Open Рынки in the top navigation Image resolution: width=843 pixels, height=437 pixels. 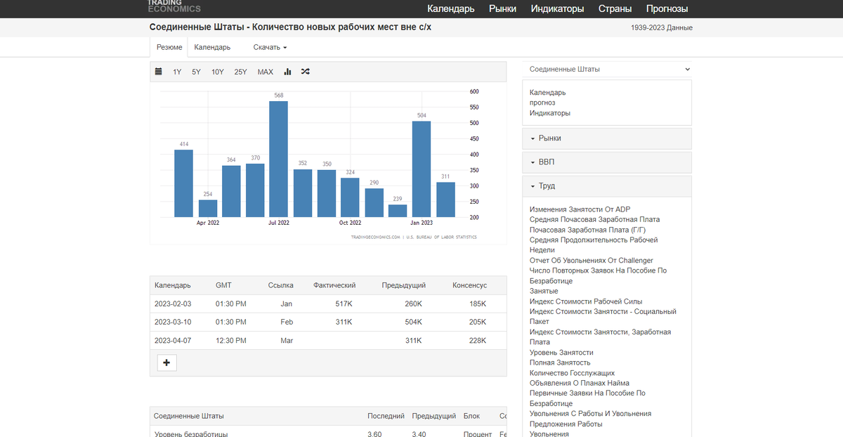(x=503, y=9)
